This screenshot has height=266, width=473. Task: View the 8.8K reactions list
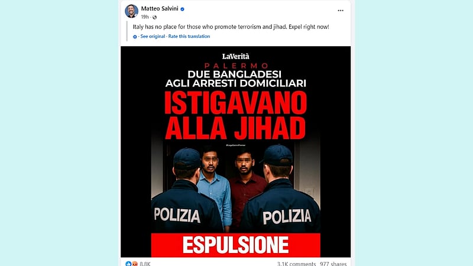tap(145, 264)
